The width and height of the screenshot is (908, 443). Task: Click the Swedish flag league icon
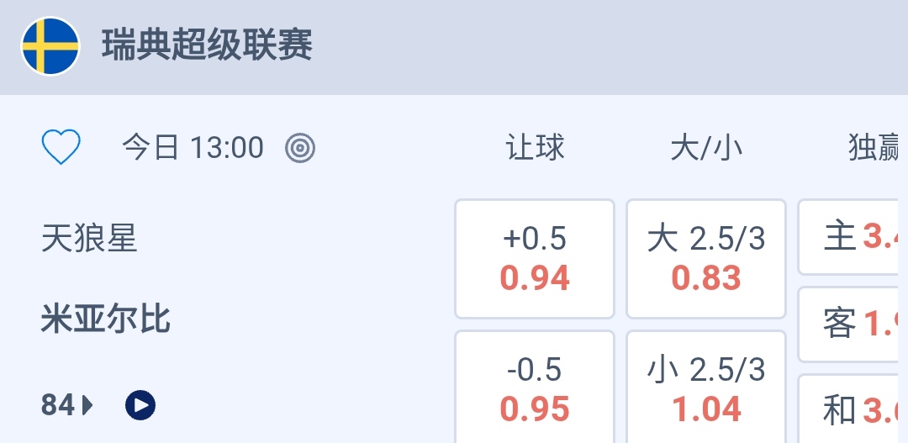50,46
